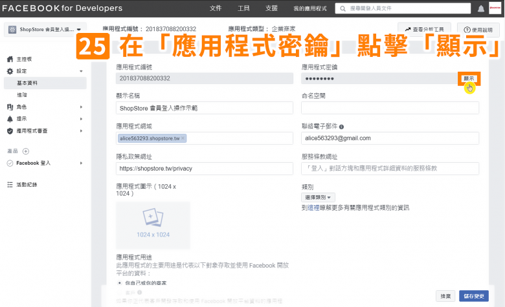
Task: Open the profile avatar at top right
Action: tap(495, 8)
